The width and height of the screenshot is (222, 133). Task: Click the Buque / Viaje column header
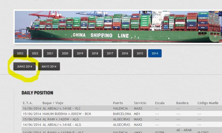point(53,103)
